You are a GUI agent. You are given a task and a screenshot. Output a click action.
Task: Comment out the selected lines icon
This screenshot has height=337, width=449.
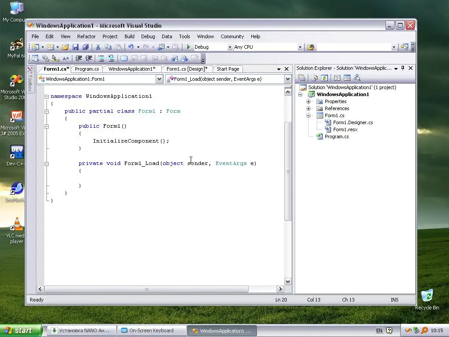click(101, 58)
